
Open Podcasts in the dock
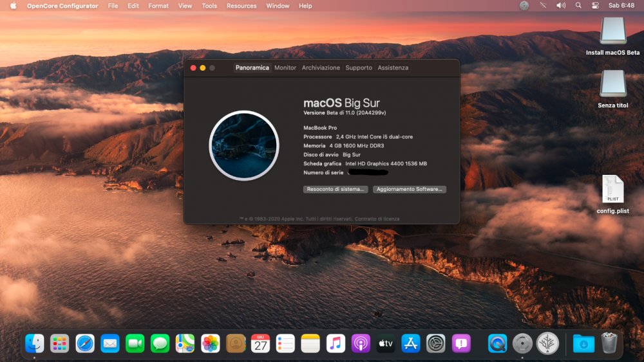361,343
